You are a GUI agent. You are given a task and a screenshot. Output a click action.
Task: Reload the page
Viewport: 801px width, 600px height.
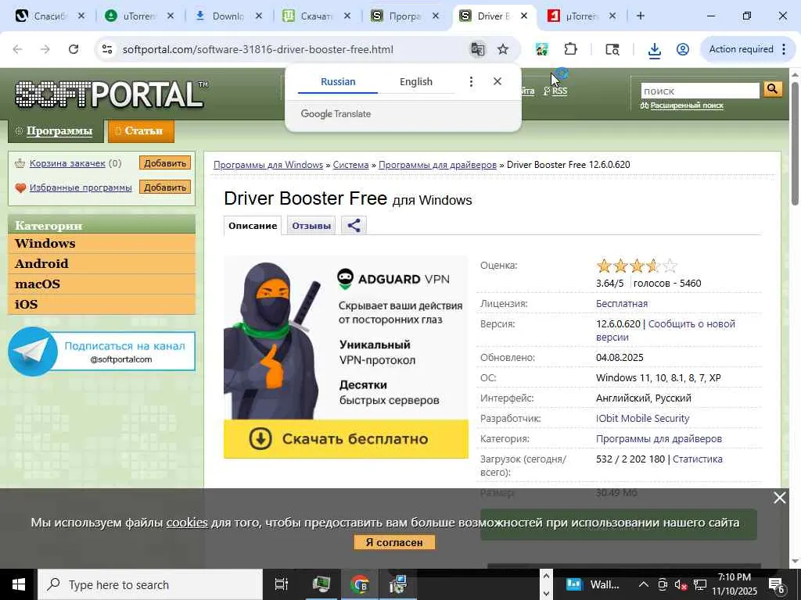pyautogui.click(x=74, y=49)
